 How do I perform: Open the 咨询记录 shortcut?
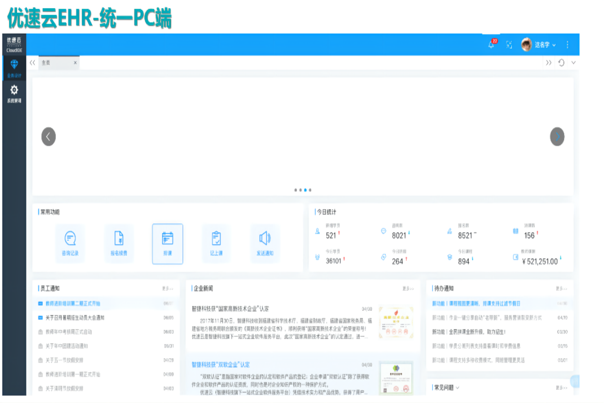tap(70, 244)
